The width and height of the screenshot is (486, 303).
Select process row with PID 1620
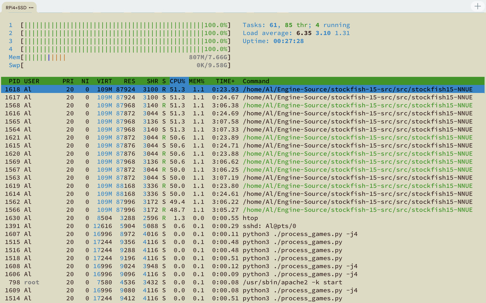tap(243, 154)
